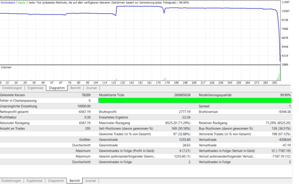Select the Profitfaktor value 0.30
The width and height of the screenshot is (299, 191).
pos(88,117)
